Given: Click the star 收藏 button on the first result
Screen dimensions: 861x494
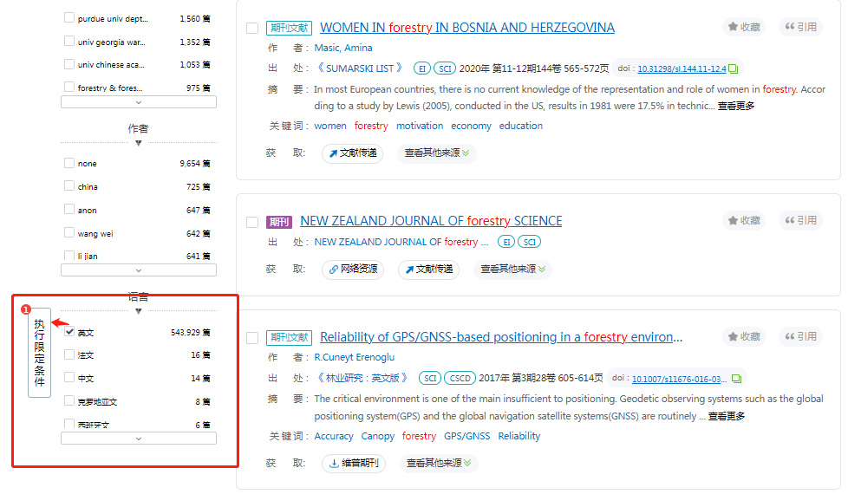Looking at the screenshot, I should point(744,27).
